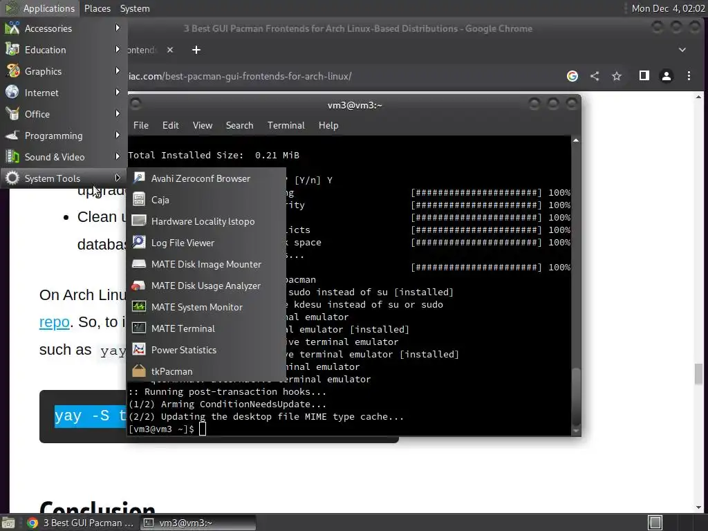Expand the Education submenu arrow
The height and width of the screenshot is (531, 708).
click(x=118, y=49)
